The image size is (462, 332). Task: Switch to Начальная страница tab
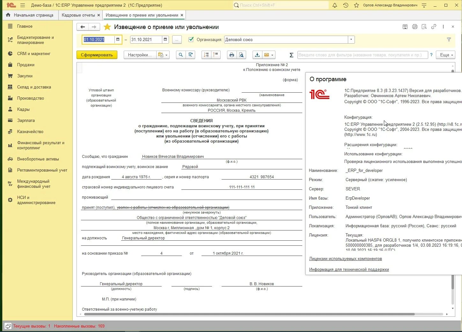click(30, 15)
